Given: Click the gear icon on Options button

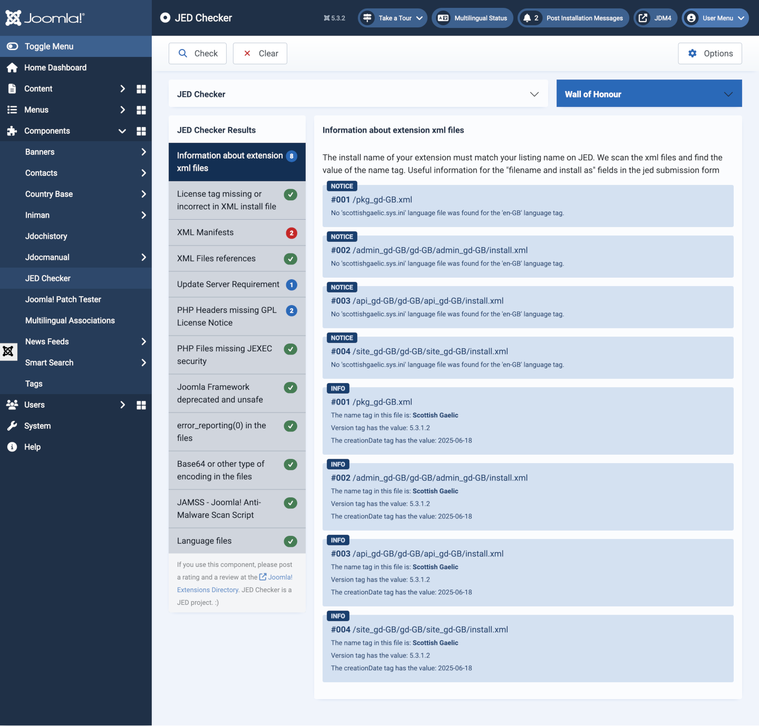Looking at the screenshot, I should point(693,53).
